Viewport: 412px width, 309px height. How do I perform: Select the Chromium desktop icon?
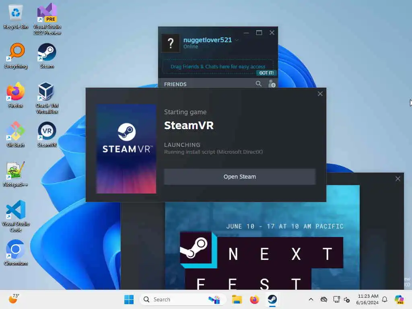click(x=16, y=253)
